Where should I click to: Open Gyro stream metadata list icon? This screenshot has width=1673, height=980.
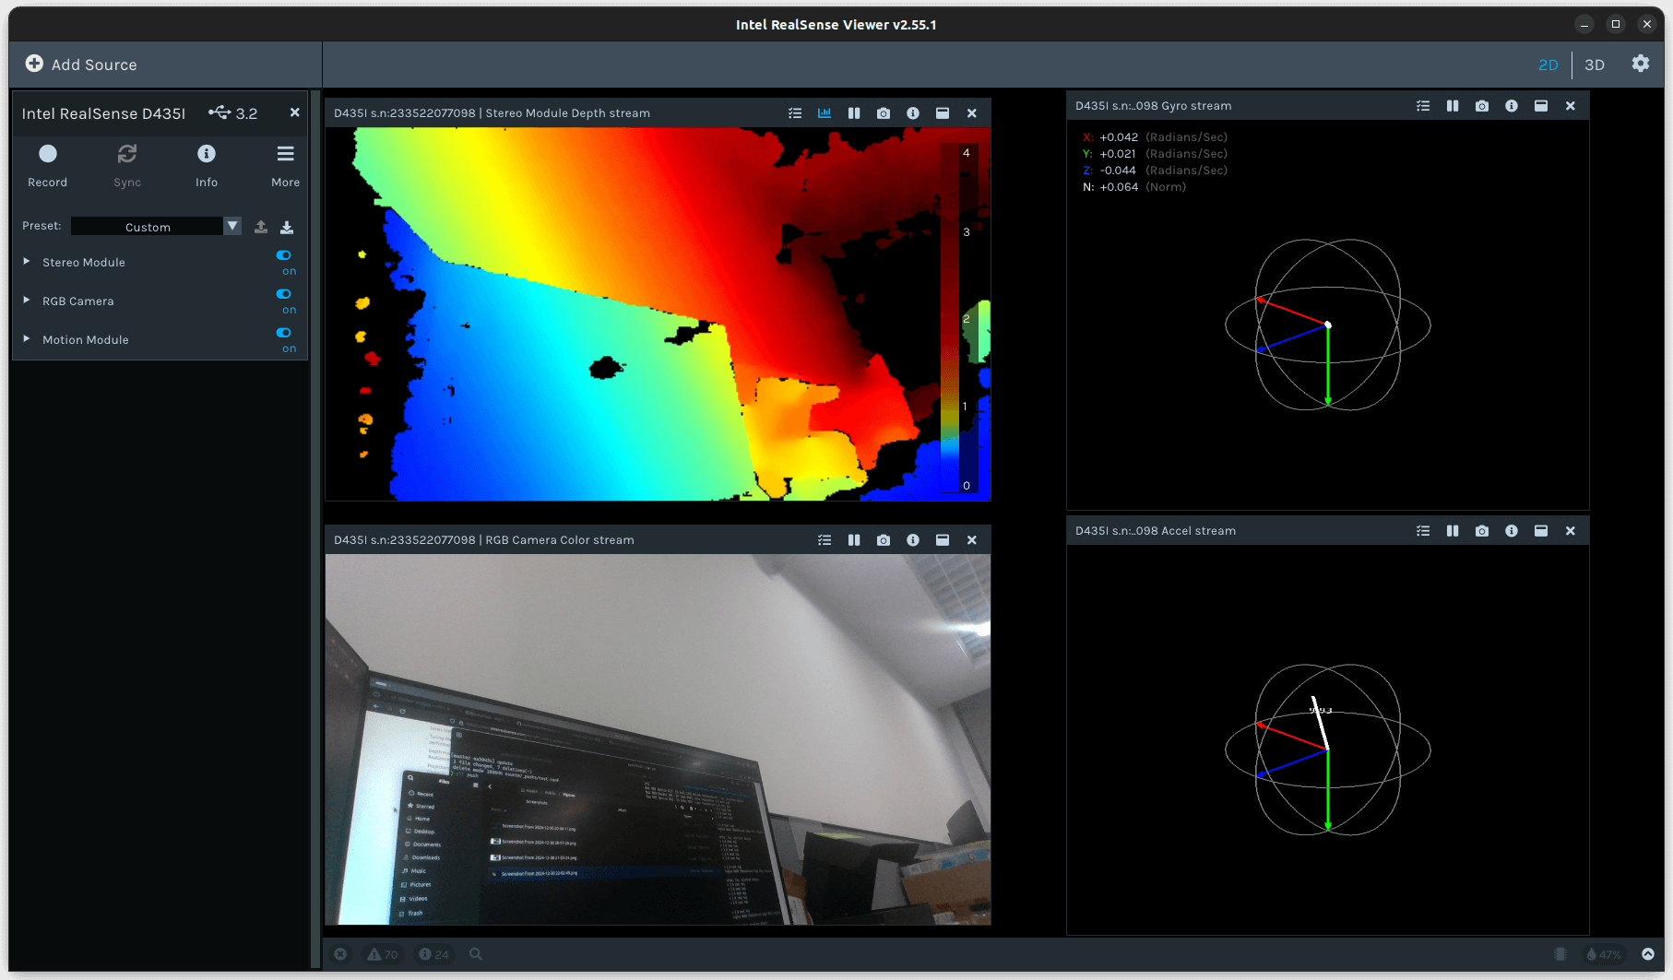pos(1423,106)
